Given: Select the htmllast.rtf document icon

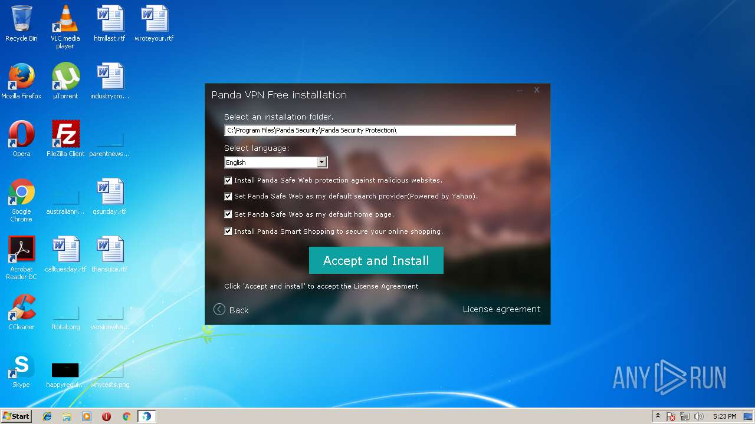Looking at the screenshot, I should click(110, 24).
